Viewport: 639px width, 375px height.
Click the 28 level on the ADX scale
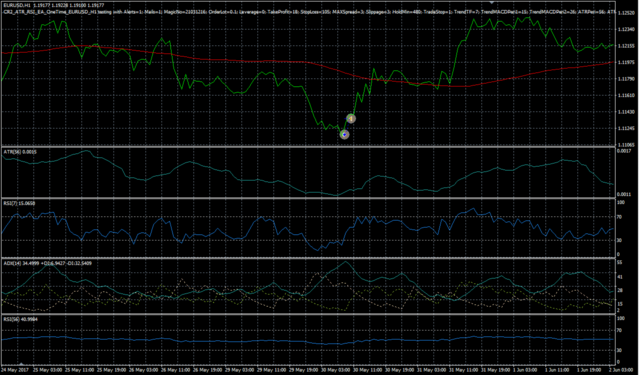tap(620, 290)
